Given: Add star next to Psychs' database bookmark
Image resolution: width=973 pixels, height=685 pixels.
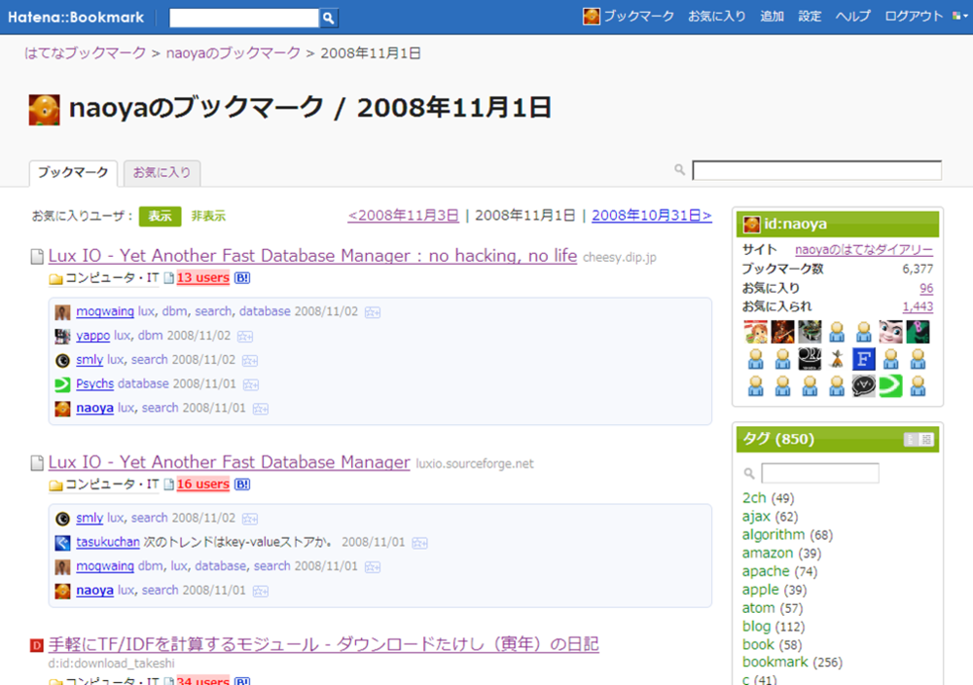Looking at the screenshot, I should click(x=251, y=384).
